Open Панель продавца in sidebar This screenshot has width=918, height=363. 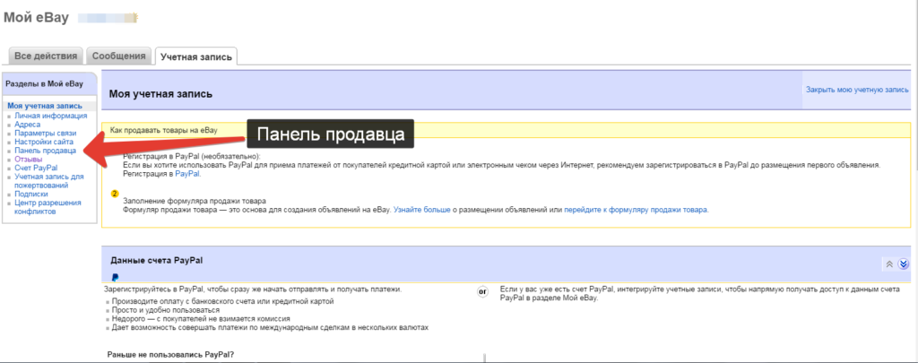45,151
